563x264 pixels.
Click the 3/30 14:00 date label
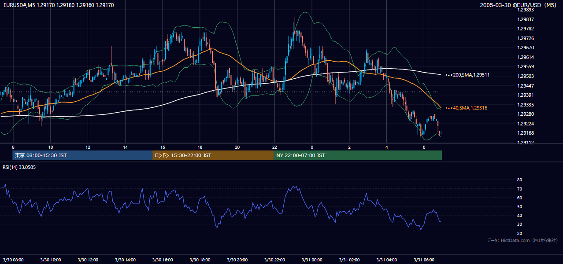click(x=126, y=260)
